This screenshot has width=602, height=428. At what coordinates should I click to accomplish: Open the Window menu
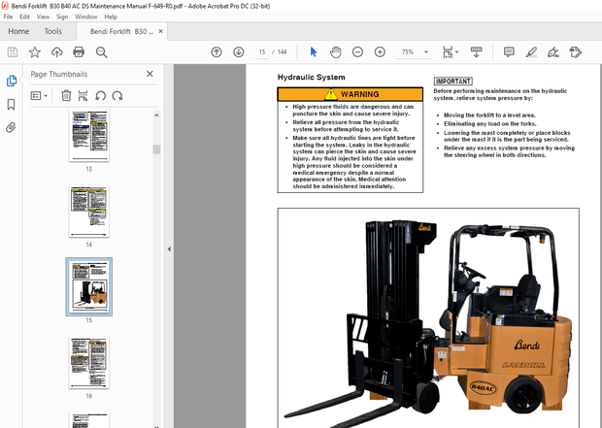tap(86, 16)
